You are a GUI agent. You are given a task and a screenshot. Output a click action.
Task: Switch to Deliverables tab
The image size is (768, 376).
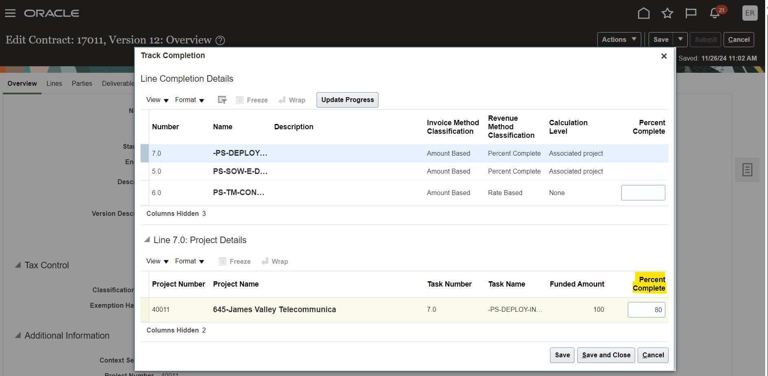118,83
